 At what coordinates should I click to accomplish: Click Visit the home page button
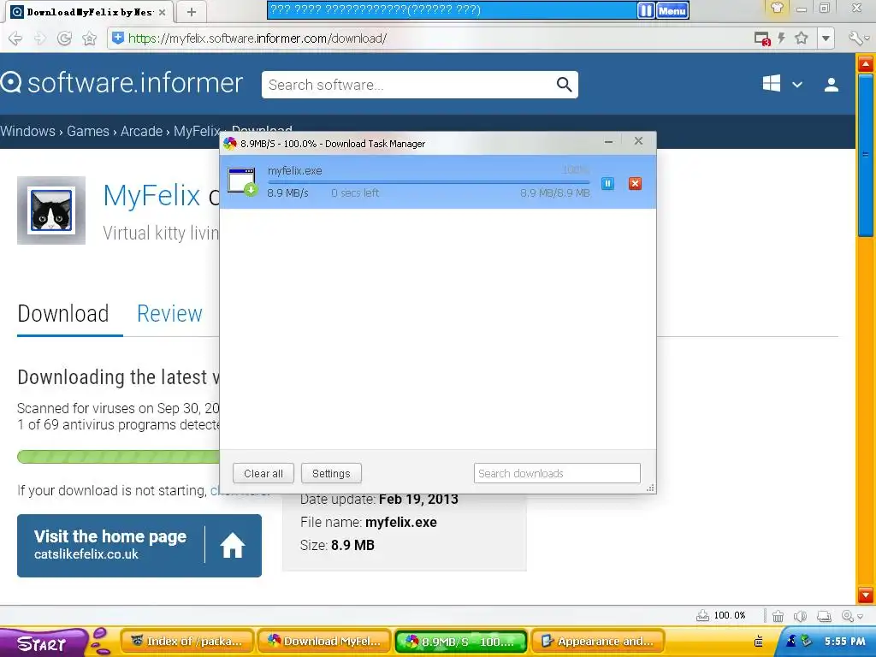pyautogui.click(x=139, y=545)
